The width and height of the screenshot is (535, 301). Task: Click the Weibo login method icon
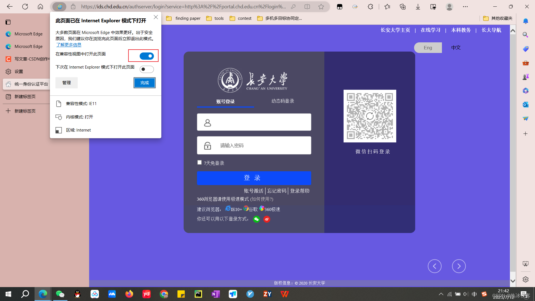(x=267, y=219)
